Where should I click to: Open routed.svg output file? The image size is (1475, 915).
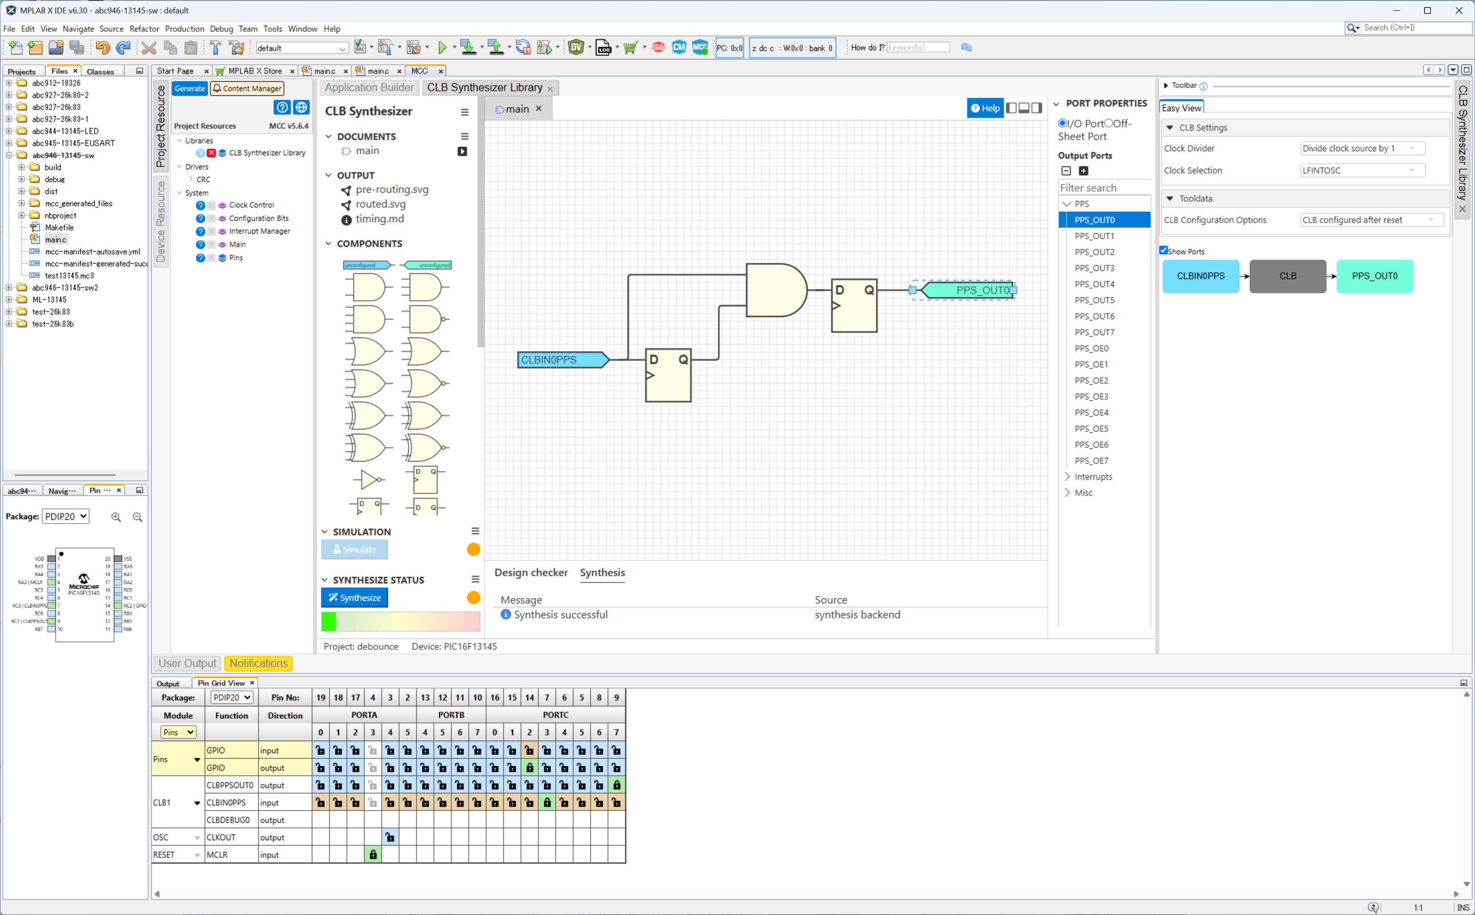[380, 205]
